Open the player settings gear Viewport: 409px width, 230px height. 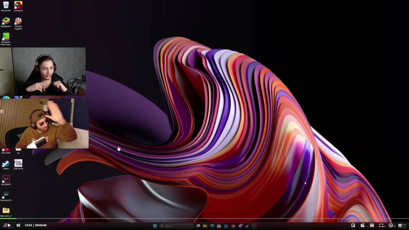400,225
